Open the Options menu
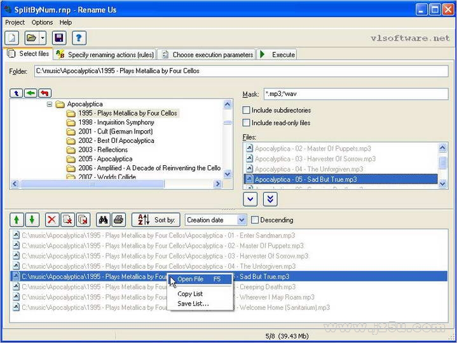Image resolution: width=457 pixels, height=343 pixels. (x=42, y=22)
